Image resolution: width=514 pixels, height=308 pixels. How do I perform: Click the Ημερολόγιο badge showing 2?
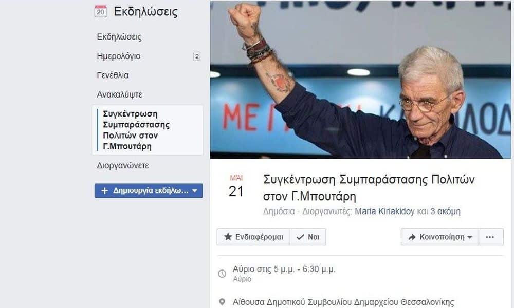pos(197,56)
